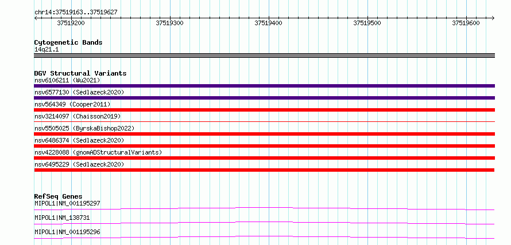This screenshot has height=245, width=511.
Task: Open variant nsv4228088 (gnomADStructuralVariants) label
Action: coord(98,152)
